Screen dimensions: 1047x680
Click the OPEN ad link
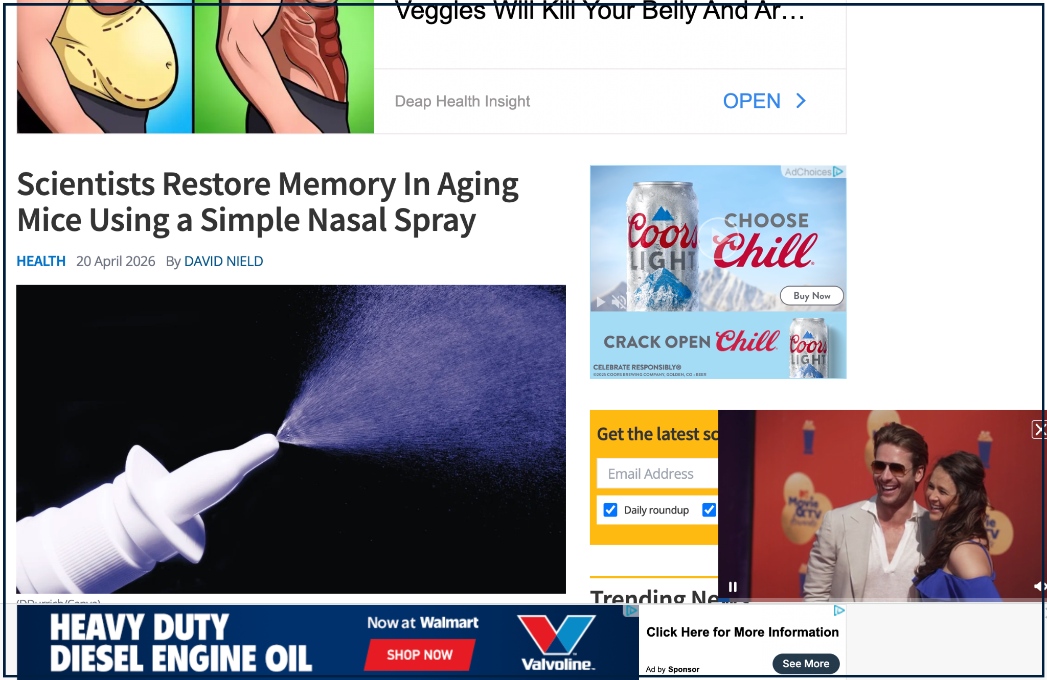pyautogui.click(x=752, y=101)
